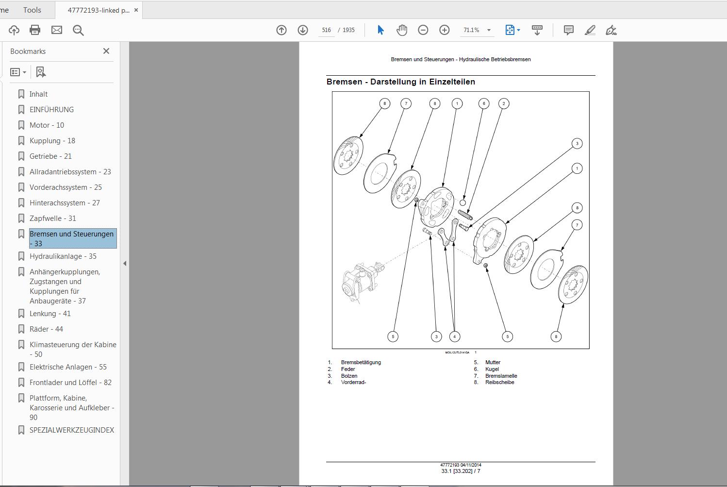Click the Find magnifier icon
The height and width of the screenshot is (487, 727).
pos(78,30)
